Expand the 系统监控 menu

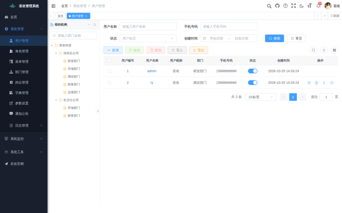tap(24, 139)
